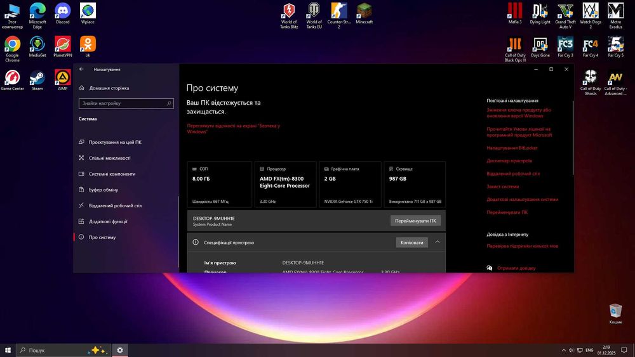The image size is (635, 357).
Task: Select Буфер обміну in the sidebar
Action: coord(103,190)
